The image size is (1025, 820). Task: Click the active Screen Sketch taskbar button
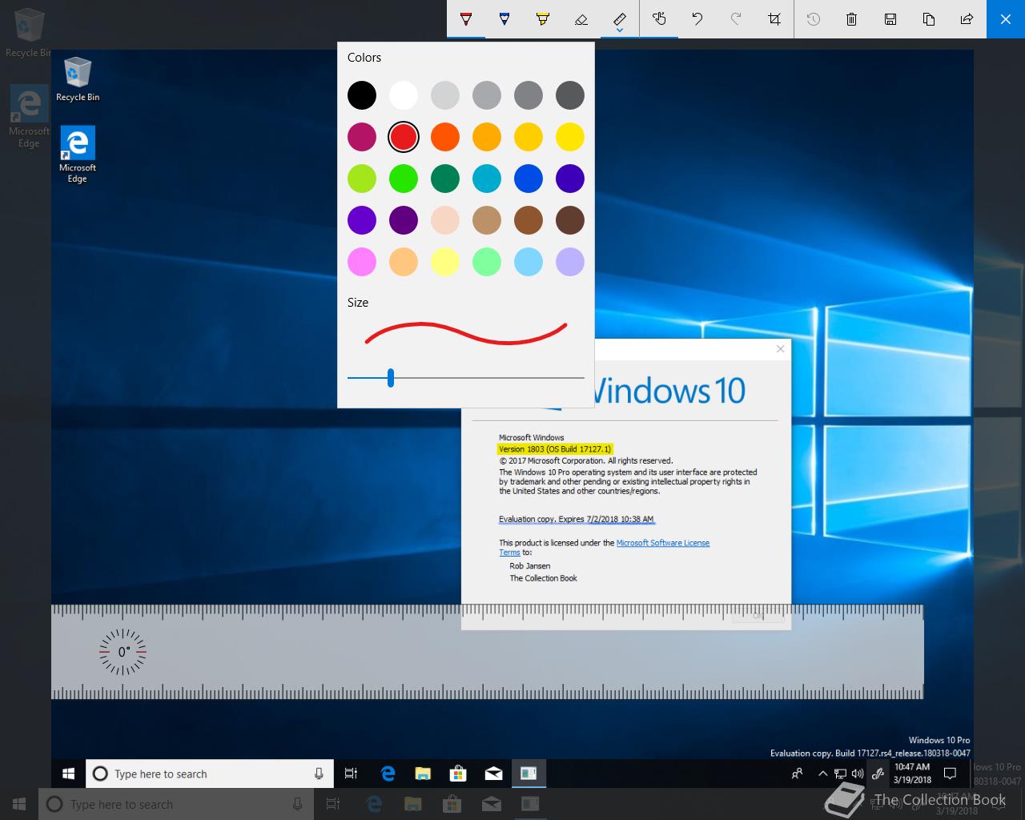point(529,774)
